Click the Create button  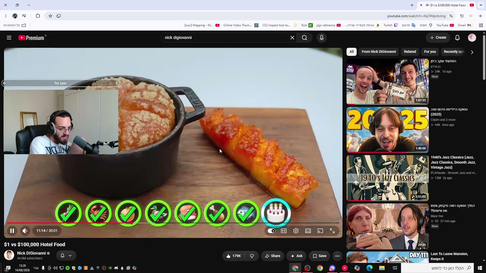coord(438,38)
